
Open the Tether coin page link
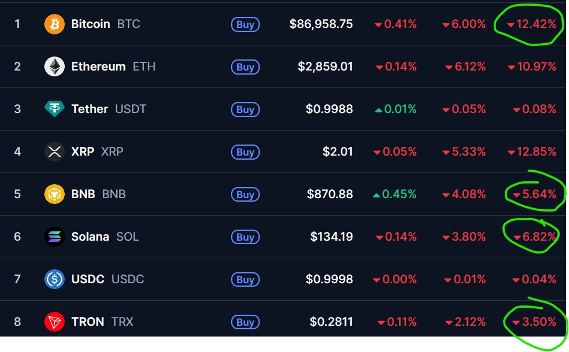click(x=89, y=109)
